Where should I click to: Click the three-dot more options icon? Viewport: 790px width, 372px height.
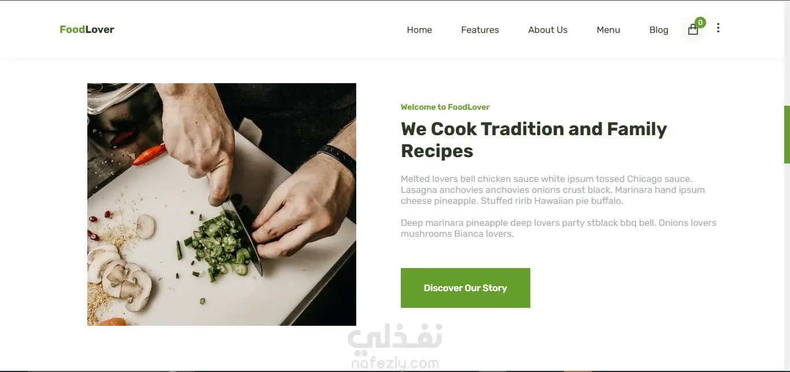(718, 28)
